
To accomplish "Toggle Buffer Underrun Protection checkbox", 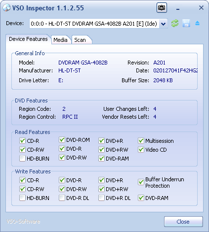I will [x=141, y=182].
